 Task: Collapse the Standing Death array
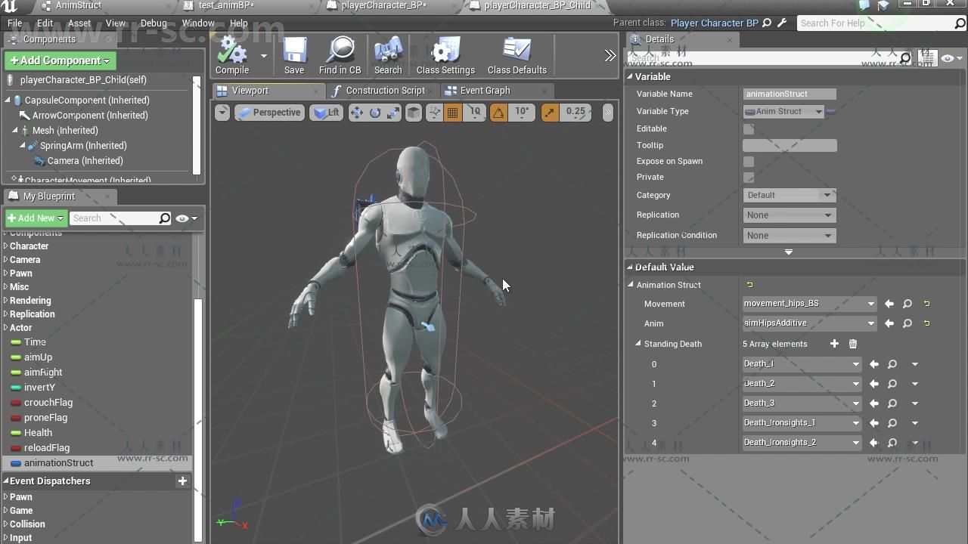pyautogui.click(x=638, y=344)
